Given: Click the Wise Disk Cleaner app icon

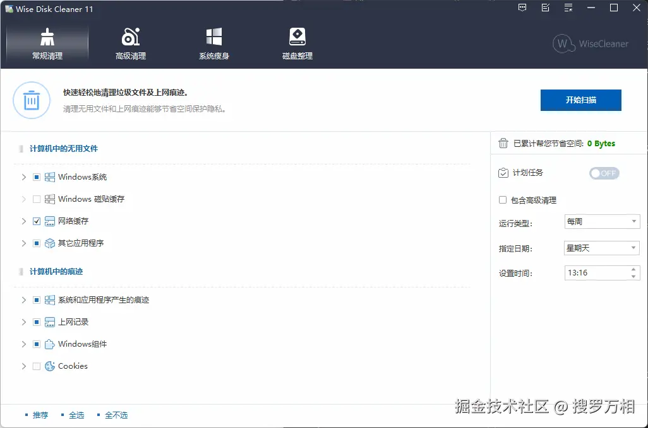Looking at the screenshot, I should (9, 9).
